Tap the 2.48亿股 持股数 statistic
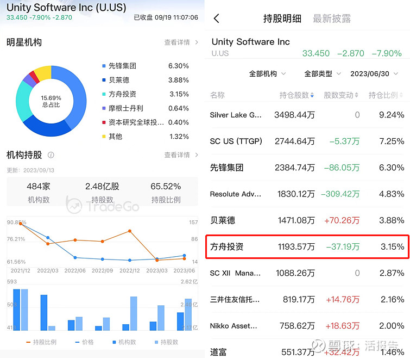 pos(102,193)
